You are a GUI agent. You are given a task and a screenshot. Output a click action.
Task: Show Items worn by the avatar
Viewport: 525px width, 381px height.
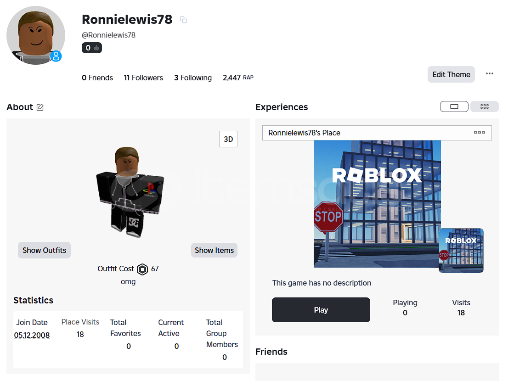[214, 250]
